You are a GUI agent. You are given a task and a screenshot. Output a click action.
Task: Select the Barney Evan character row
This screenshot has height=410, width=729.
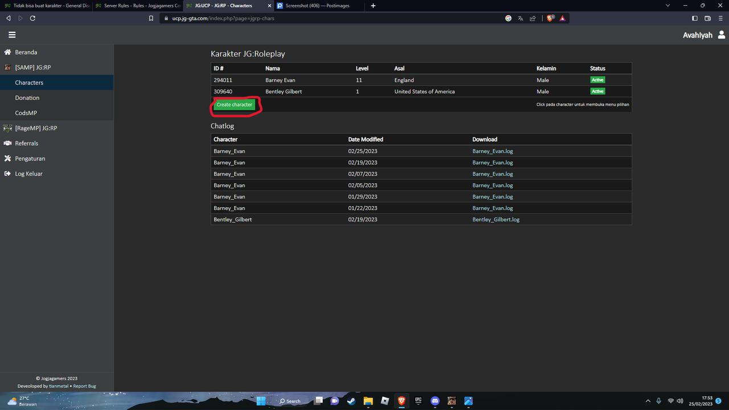click(x=421, y=80)
